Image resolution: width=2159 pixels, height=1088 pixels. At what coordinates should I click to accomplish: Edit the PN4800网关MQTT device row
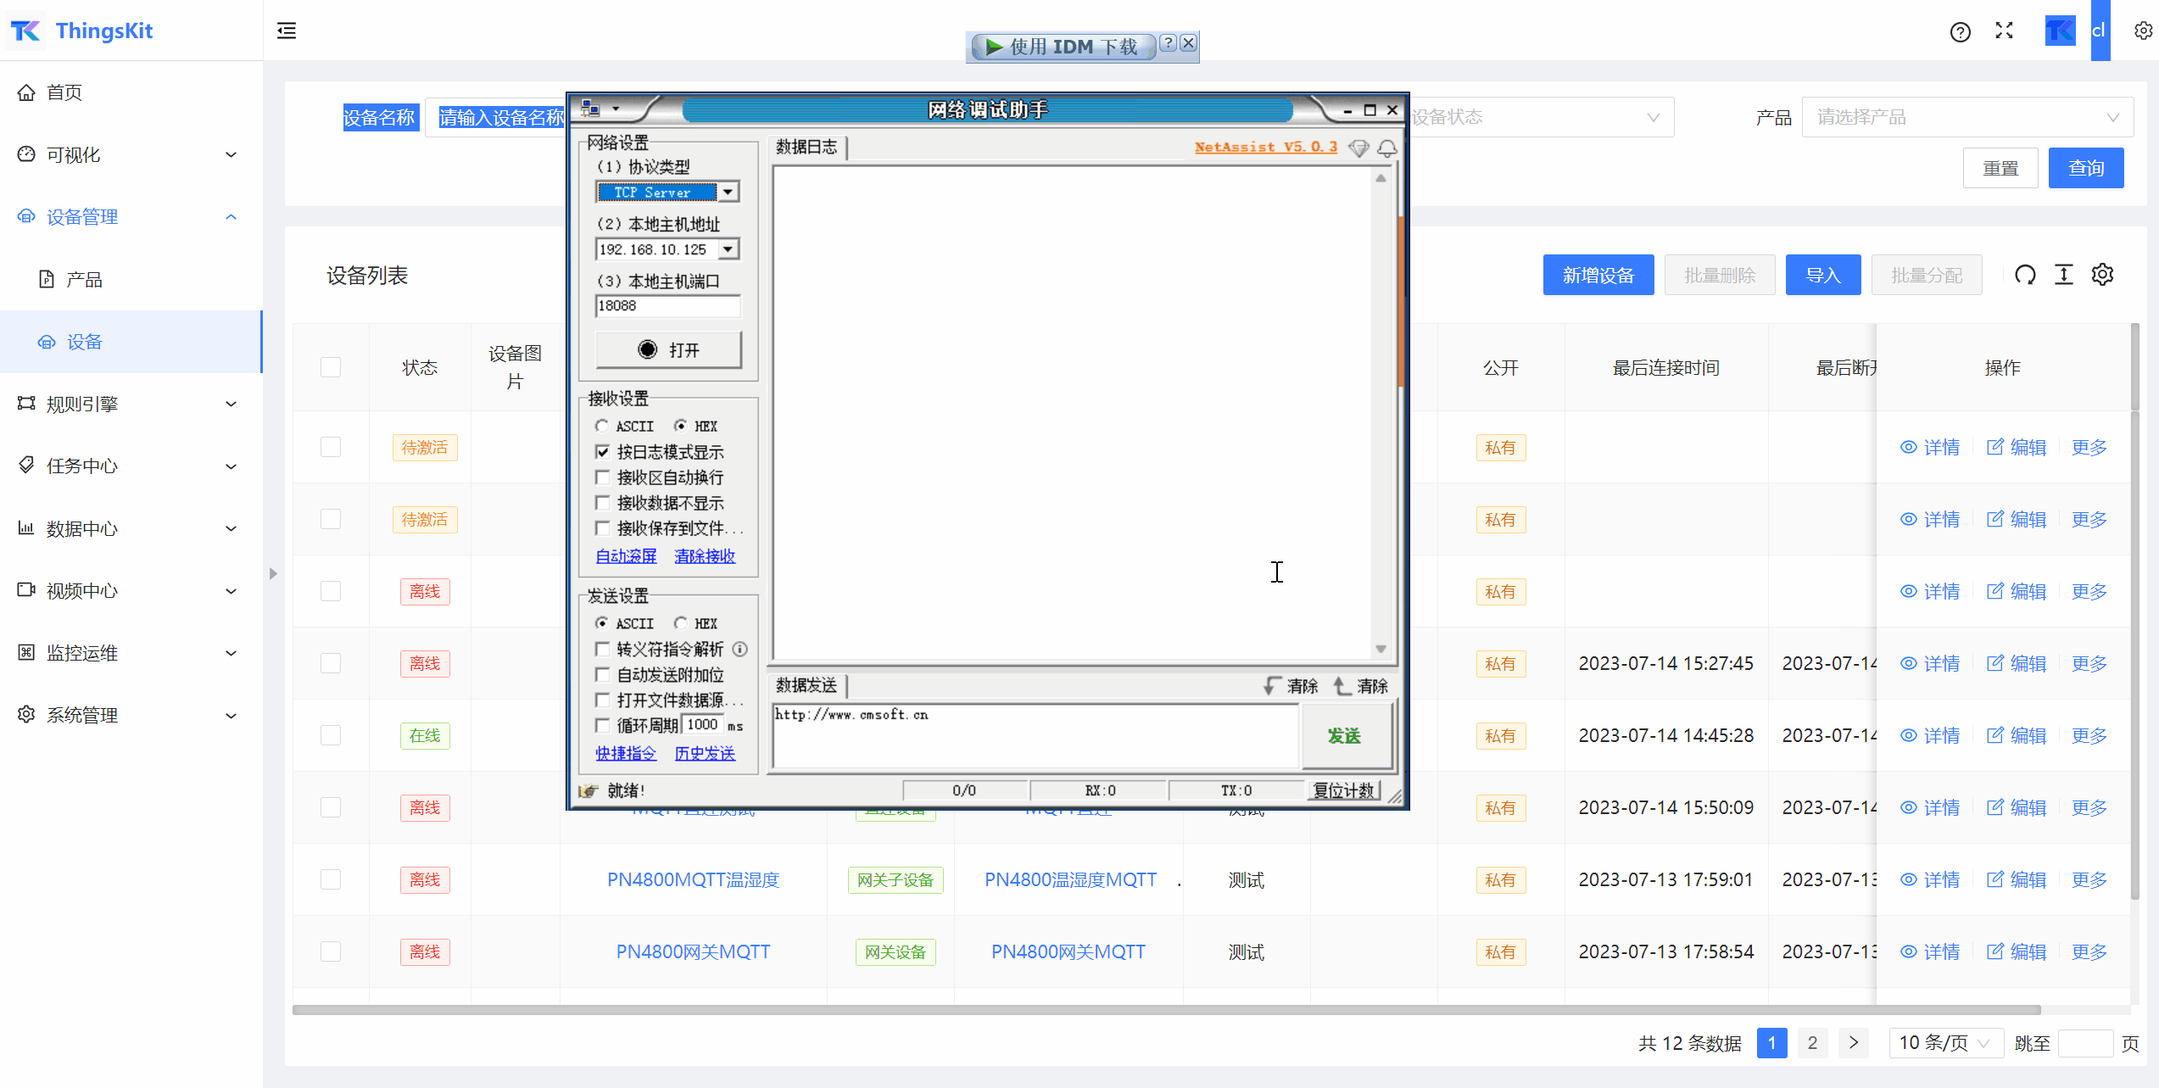(2017, 952)
